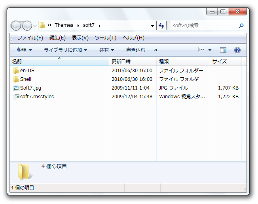The height and width of the screenshot is (204, 258).
Task: Open the 表示(V) menu
Action: (80, 38)
